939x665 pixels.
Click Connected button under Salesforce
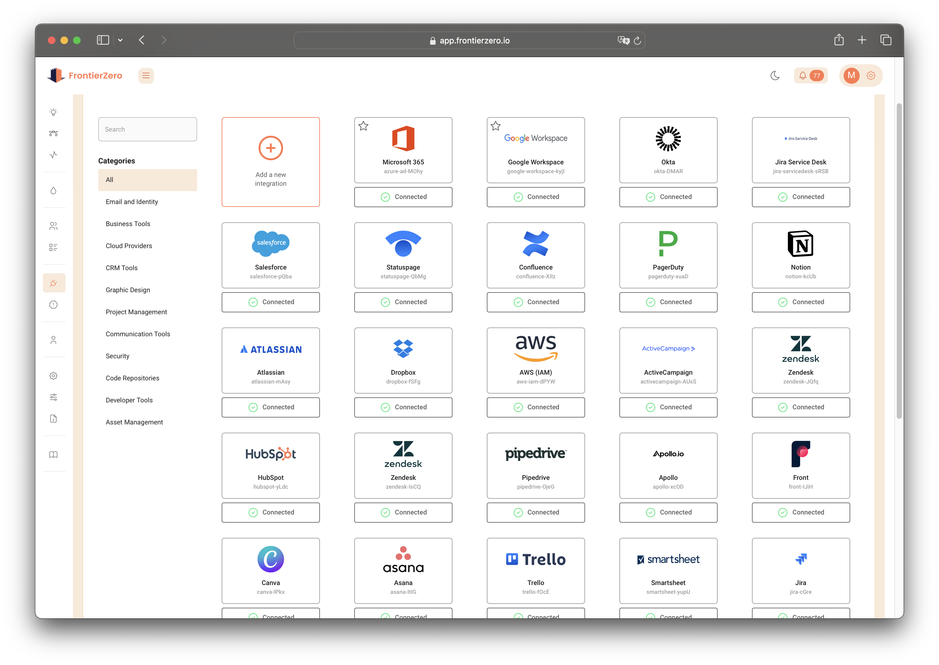pyautogui.click(x=271, y=302)
